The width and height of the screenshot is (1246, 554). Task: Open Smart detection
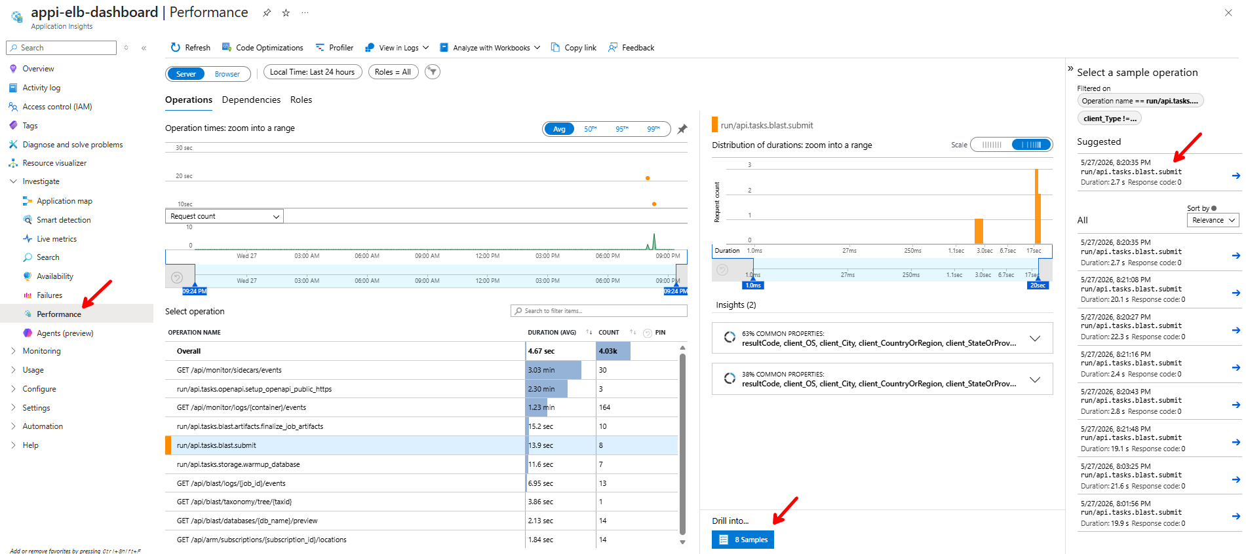[x=64, y=220]
